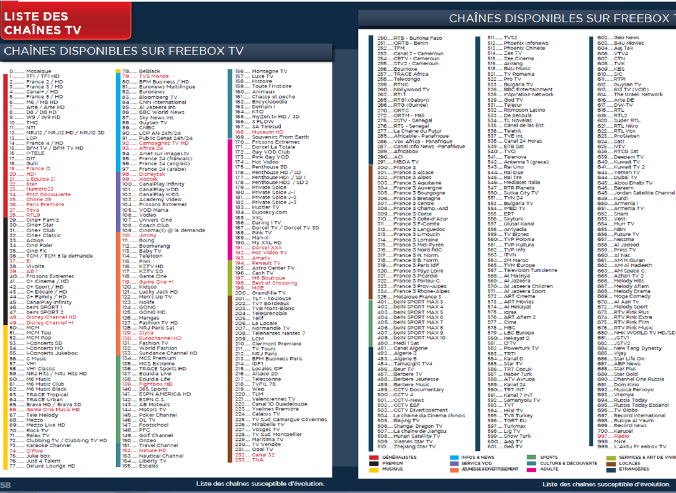
Task: Click channel 73 'Karaoke Channel'
Action: click(40, 446)
